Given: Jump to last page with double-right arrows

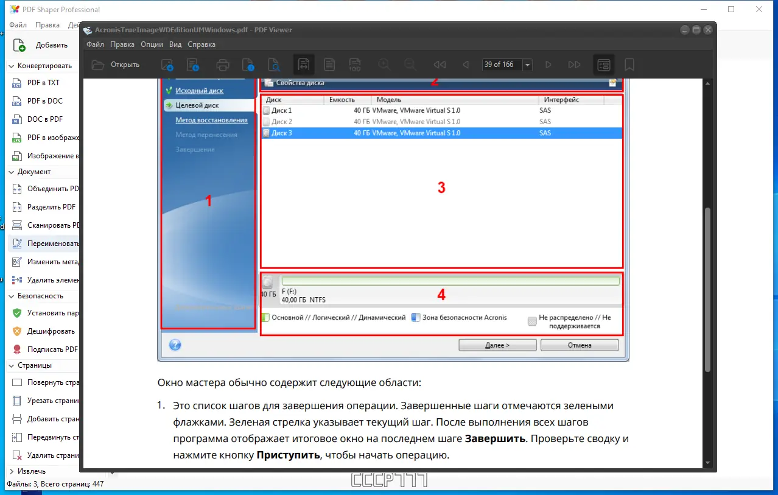Looking at the screenshot, I should click(574, 65).
